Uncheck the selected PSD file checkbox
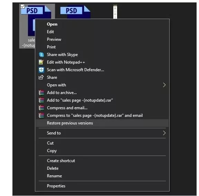This screenshot has height=196, width=199. click(22, 6)
